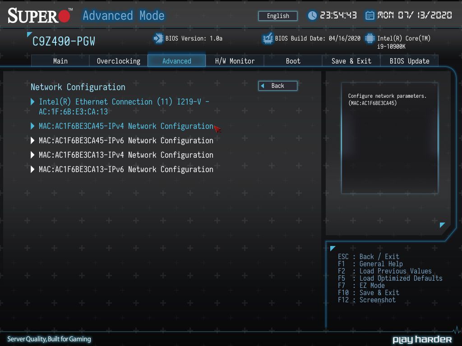Click arrow beside CA13-IPv4 Network Configuration
This screenshot has width=462, height=346.
[x=32, y=155]
